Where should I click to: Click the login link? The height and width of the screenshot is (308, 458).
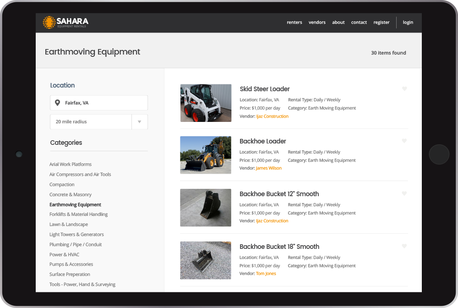(x=408, y=22)
